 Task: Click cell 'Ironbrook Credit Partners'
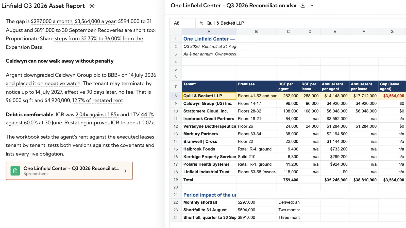pos(209,119)
